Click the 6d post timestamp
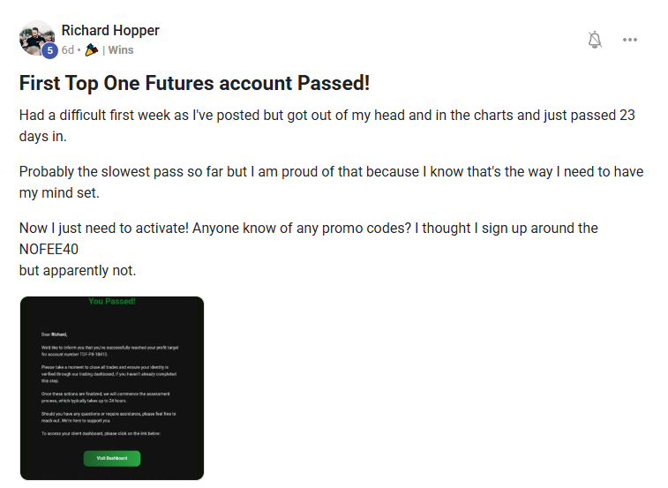668x488 pixels. 68,50
